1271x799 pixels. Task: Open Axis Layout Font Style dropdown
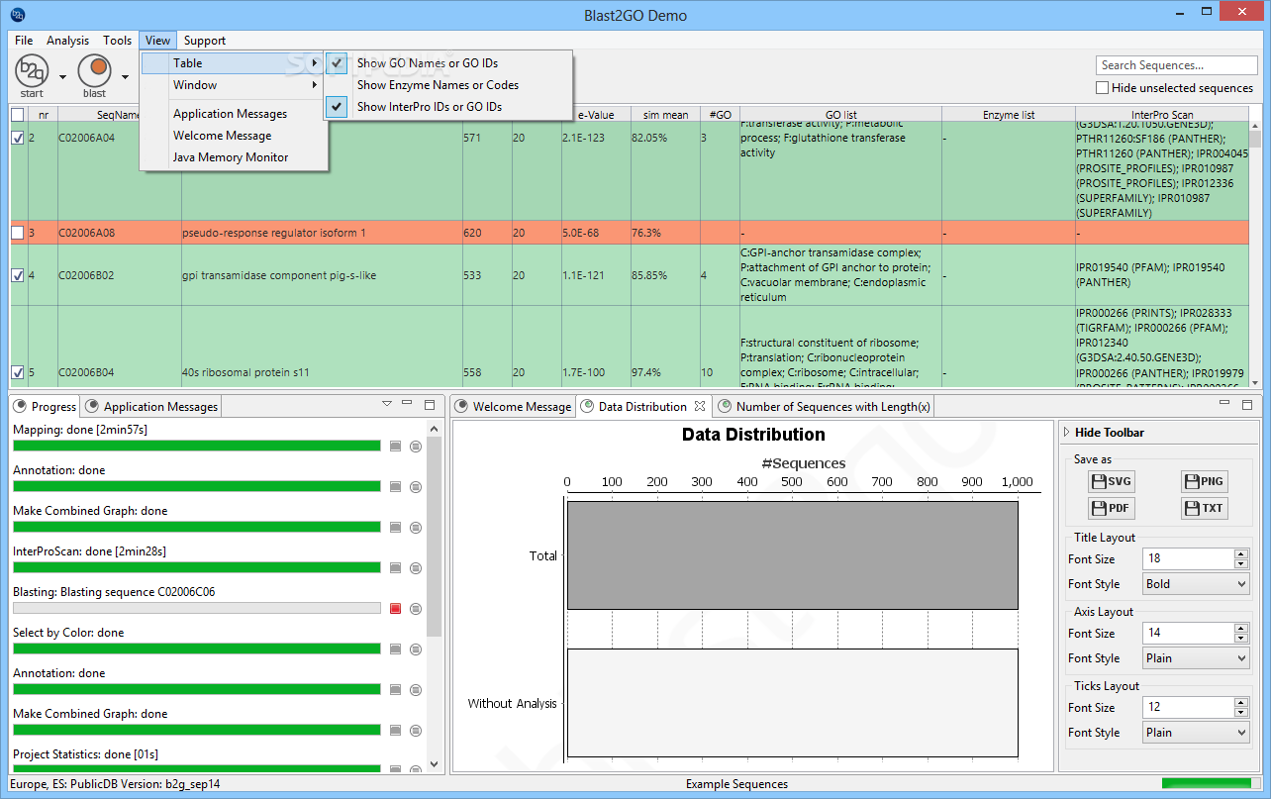(1196, 658)
